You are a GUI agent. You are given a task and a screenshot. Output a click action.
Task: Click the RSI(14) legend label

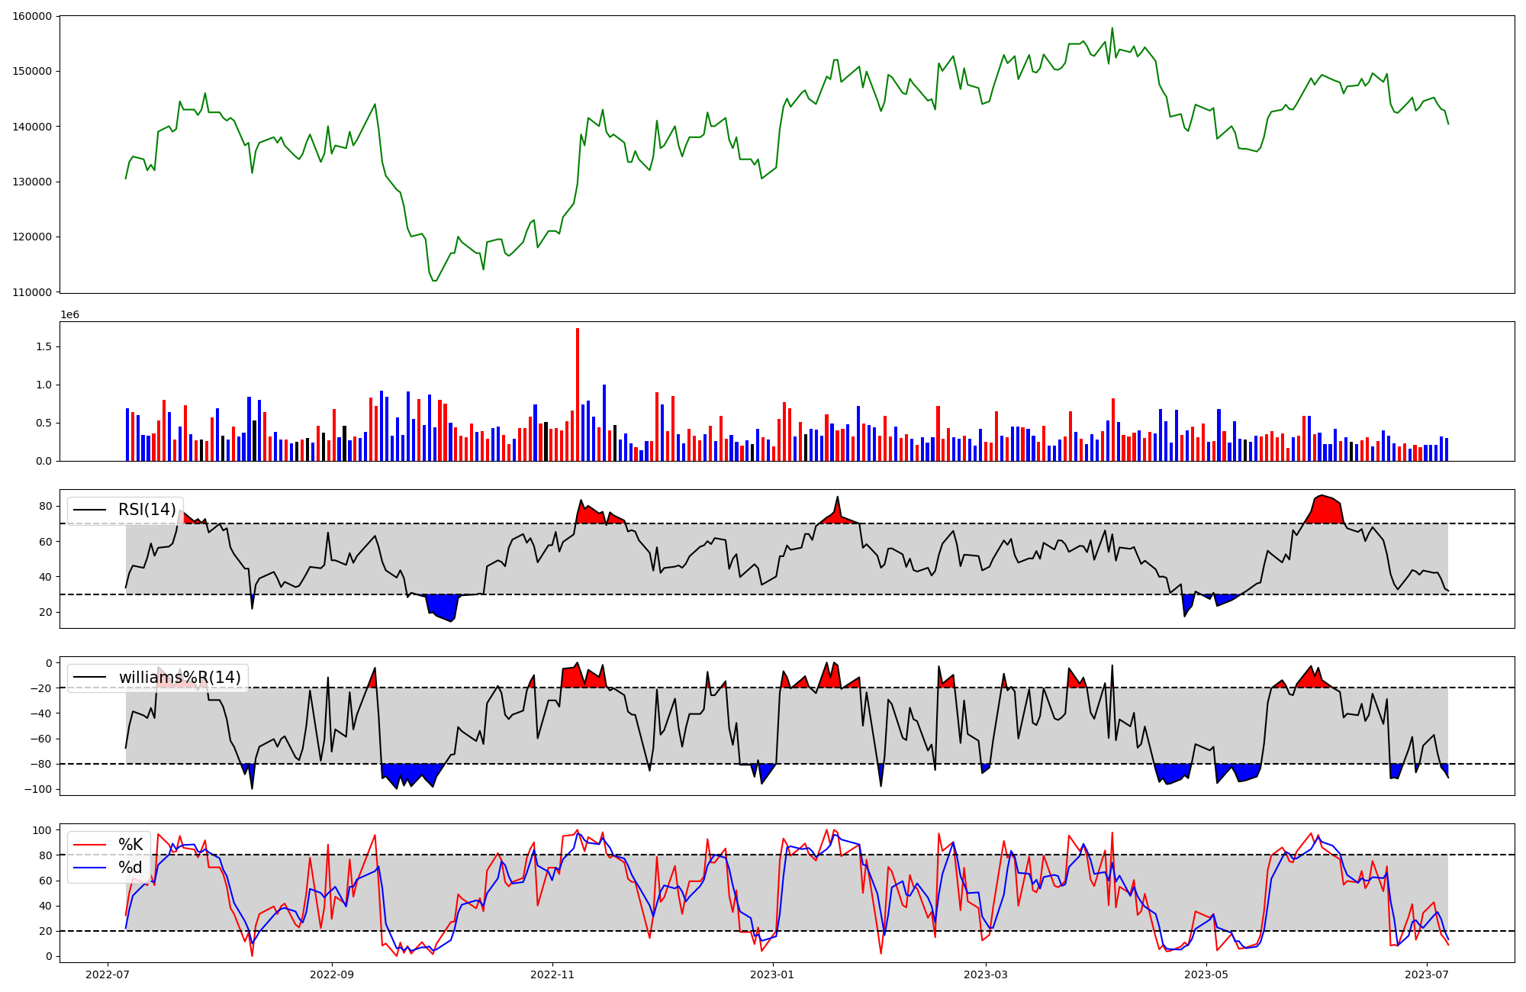[x=146, y=510]
